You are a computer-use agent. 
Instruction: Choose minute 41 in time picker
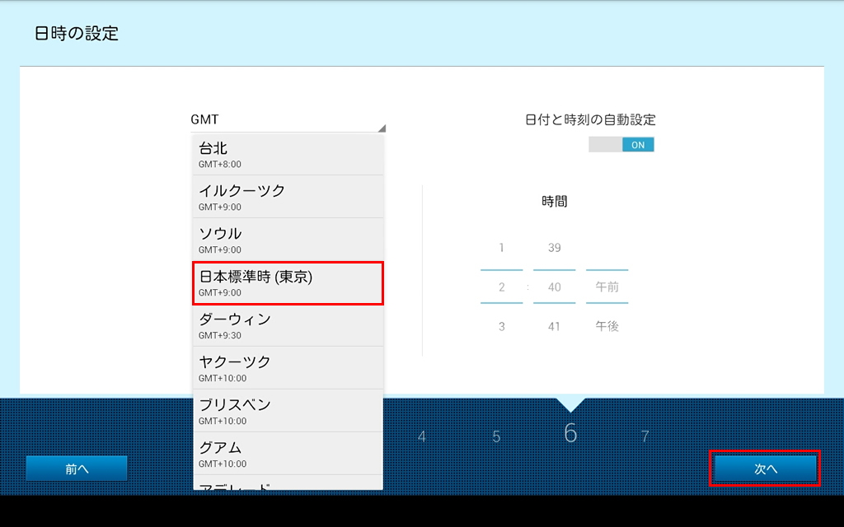coord(554,327)
